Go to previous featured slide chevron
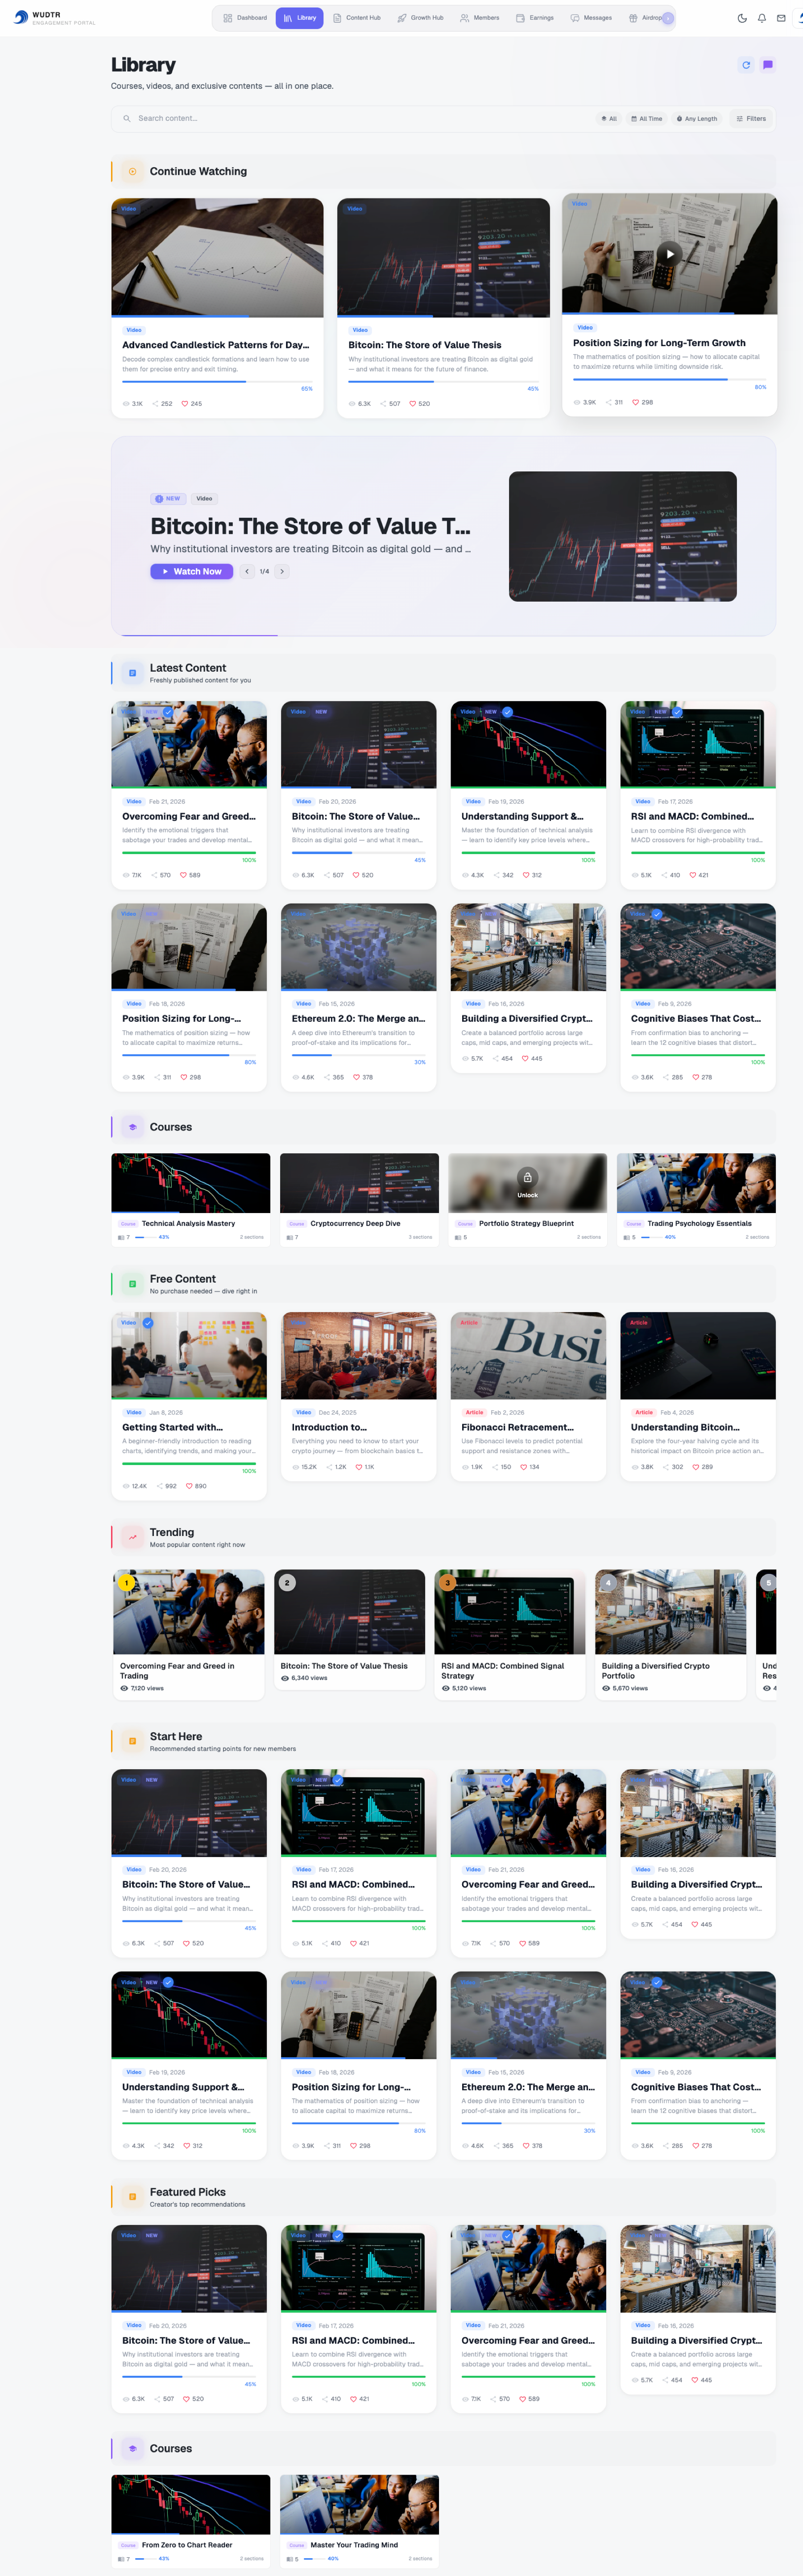Screen dimensions: 803x2576 (x=247, y=572)
